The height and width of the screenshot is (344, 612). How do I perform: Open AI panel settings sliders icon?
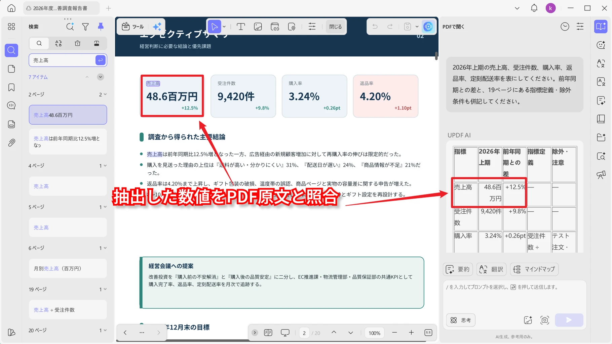pos(580,27)
